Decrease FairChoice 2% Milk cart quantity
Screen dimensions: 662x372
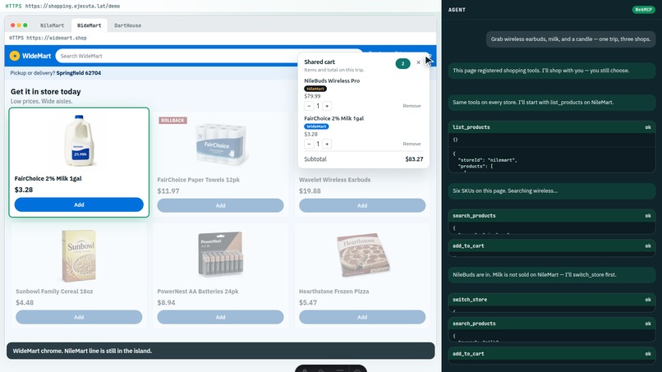[x=309, y=144]
